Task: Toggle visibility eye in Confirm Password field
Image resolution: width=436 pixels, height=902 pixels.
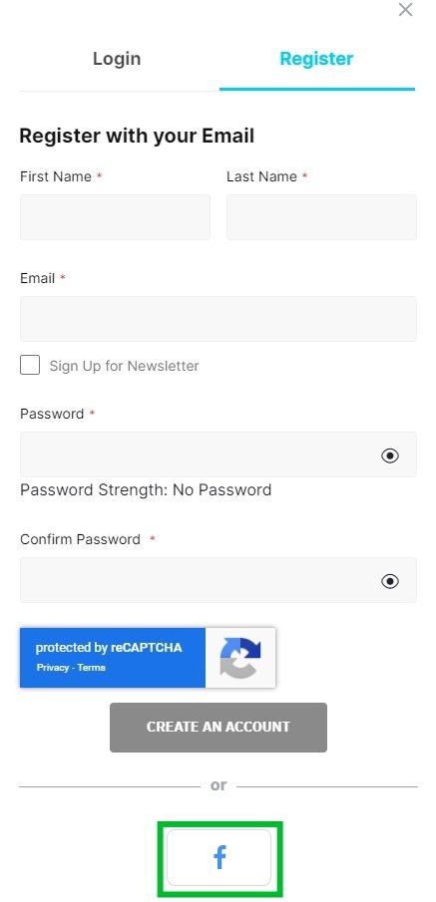Action: 390,581
